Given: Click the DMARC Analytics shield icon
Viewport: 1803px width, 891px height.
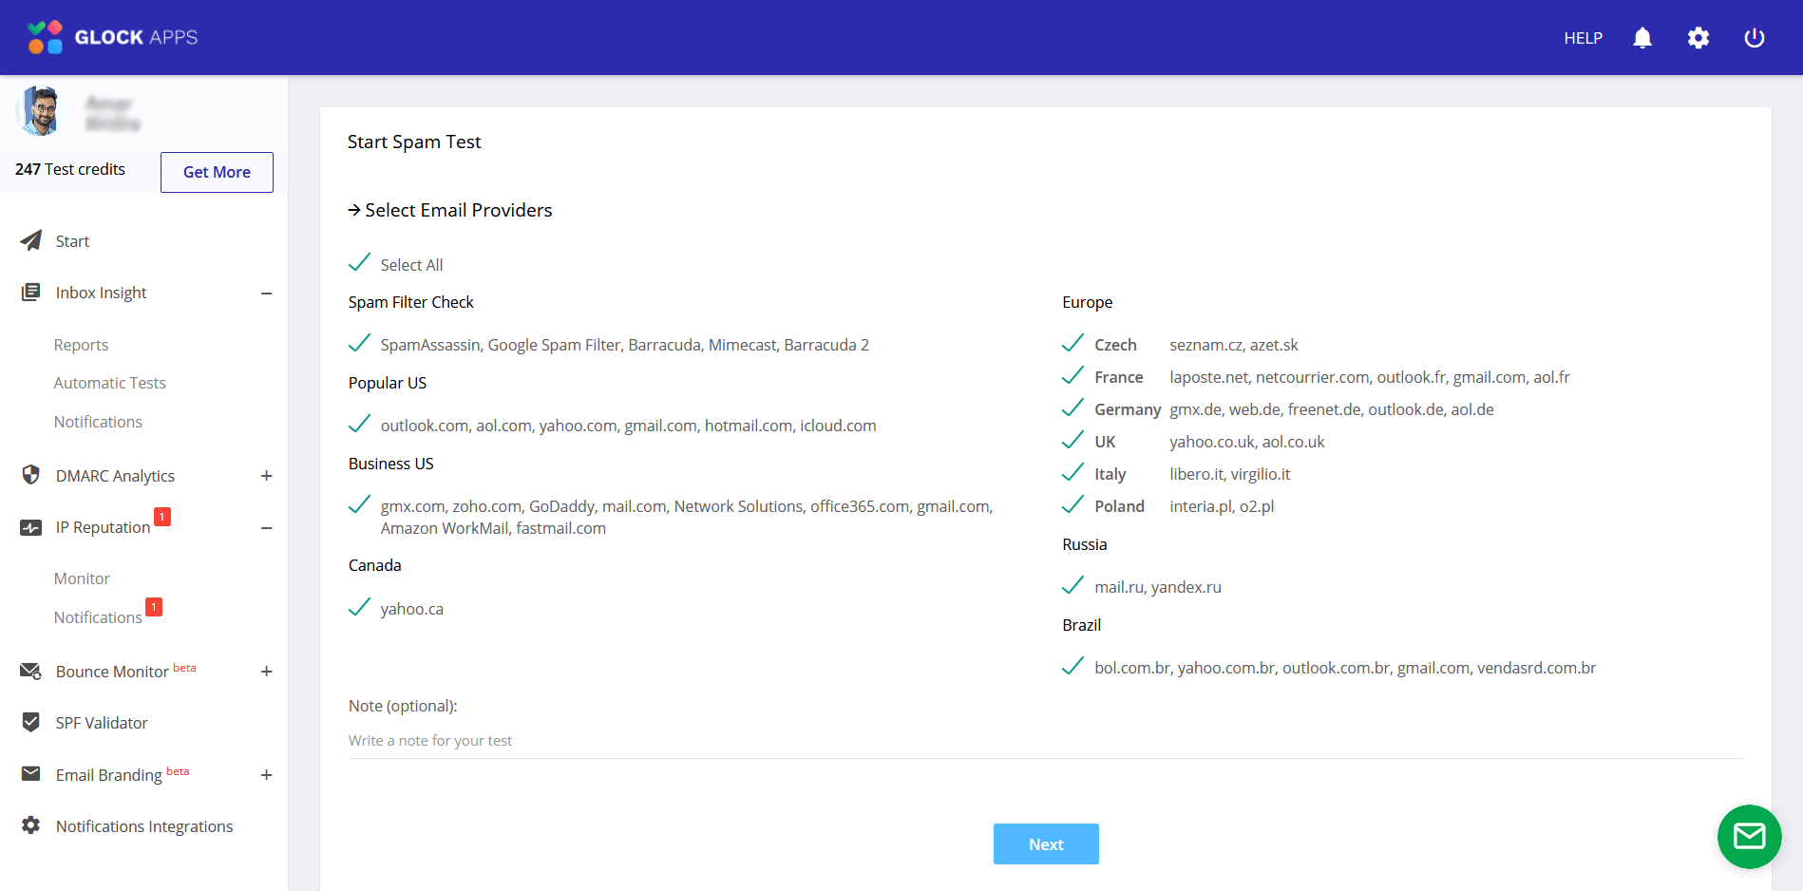Looking at the screenshot, I should pyautogui.click(x=30, y=475).
